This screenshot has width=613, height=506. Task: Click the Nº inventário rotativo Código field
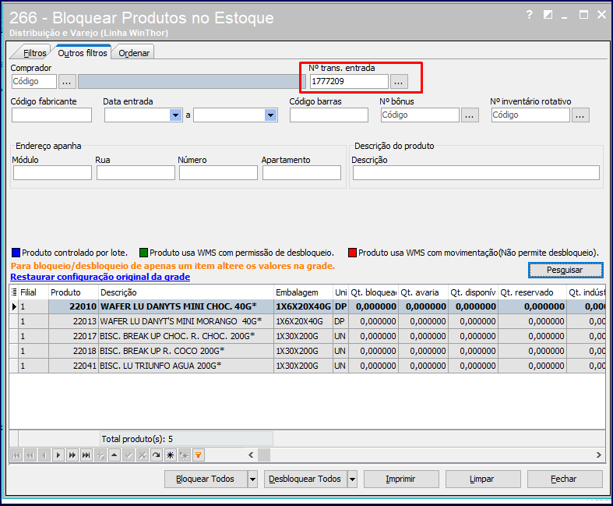[x=531, y=115]
